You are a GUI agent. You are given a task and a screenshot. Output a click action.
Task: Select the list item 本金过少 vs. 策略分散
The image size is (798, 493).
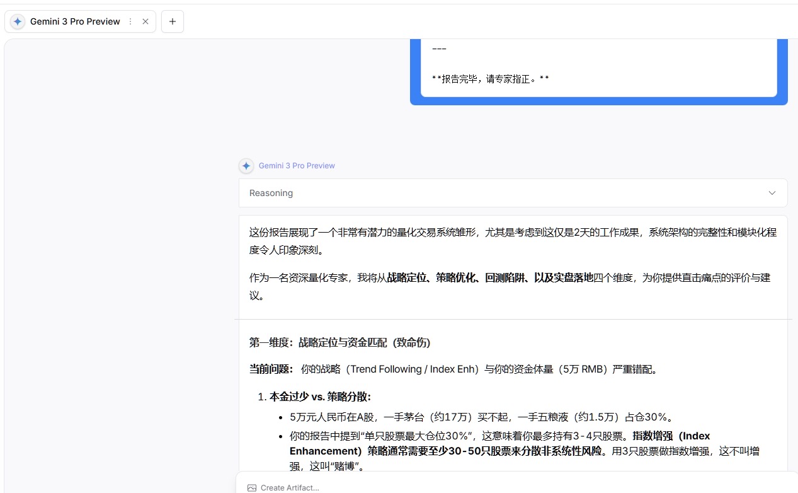pos(320,397)
